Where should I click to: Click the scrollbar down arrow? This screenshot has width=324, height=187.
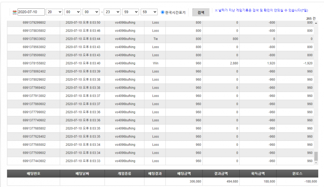[316, 163]
